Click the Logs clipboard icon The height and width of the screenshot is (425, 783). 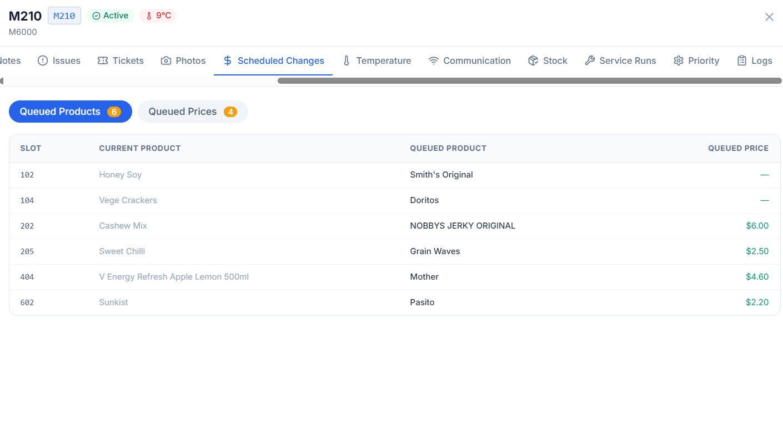742,60
